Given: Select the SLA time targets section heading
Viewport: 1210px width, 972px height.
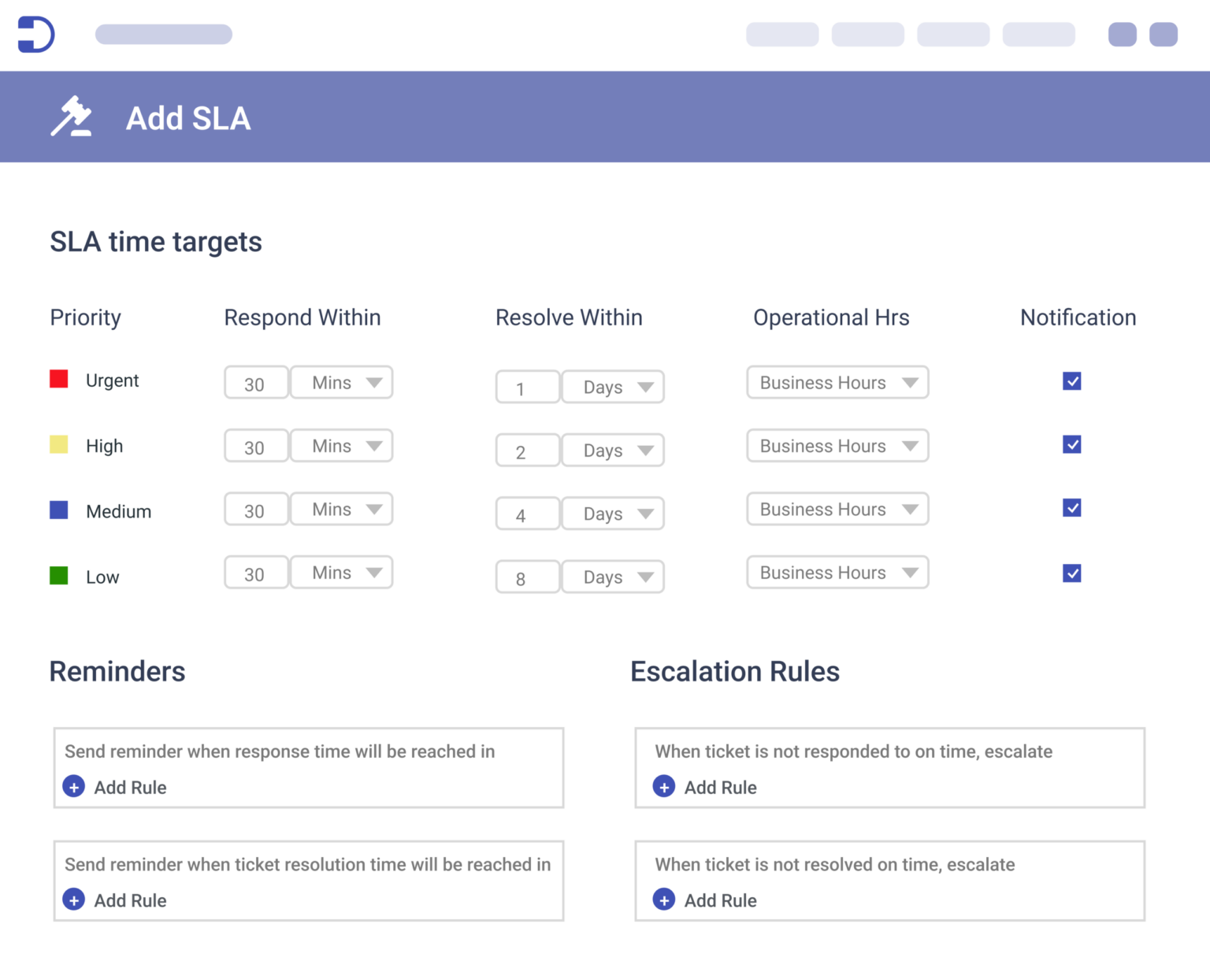Looking at the screenshot, I should pyautogui.click(x=155, y=242).
